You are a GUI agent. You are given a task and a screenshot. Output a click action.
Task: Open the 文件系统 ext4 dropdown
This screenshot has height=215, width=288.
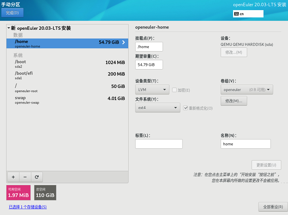158,107
